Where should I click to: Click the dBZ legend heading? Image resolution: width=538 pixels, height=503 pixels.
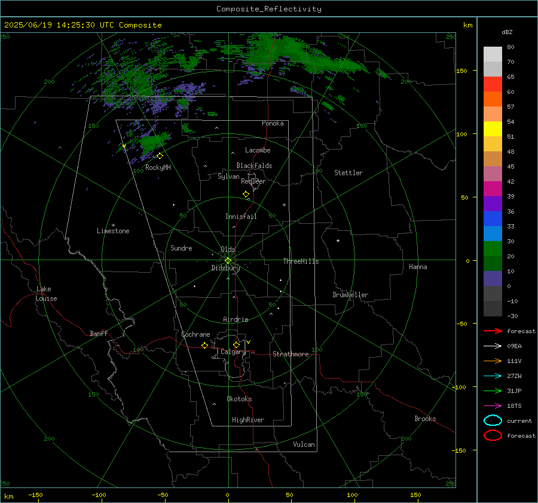coord(507,32)
